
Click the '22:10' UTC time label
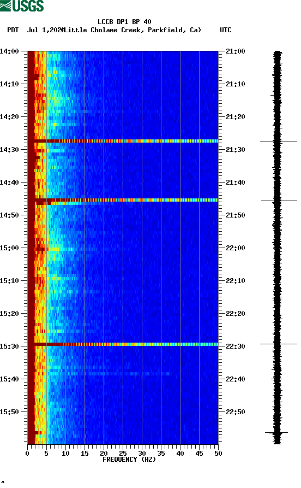236,281
